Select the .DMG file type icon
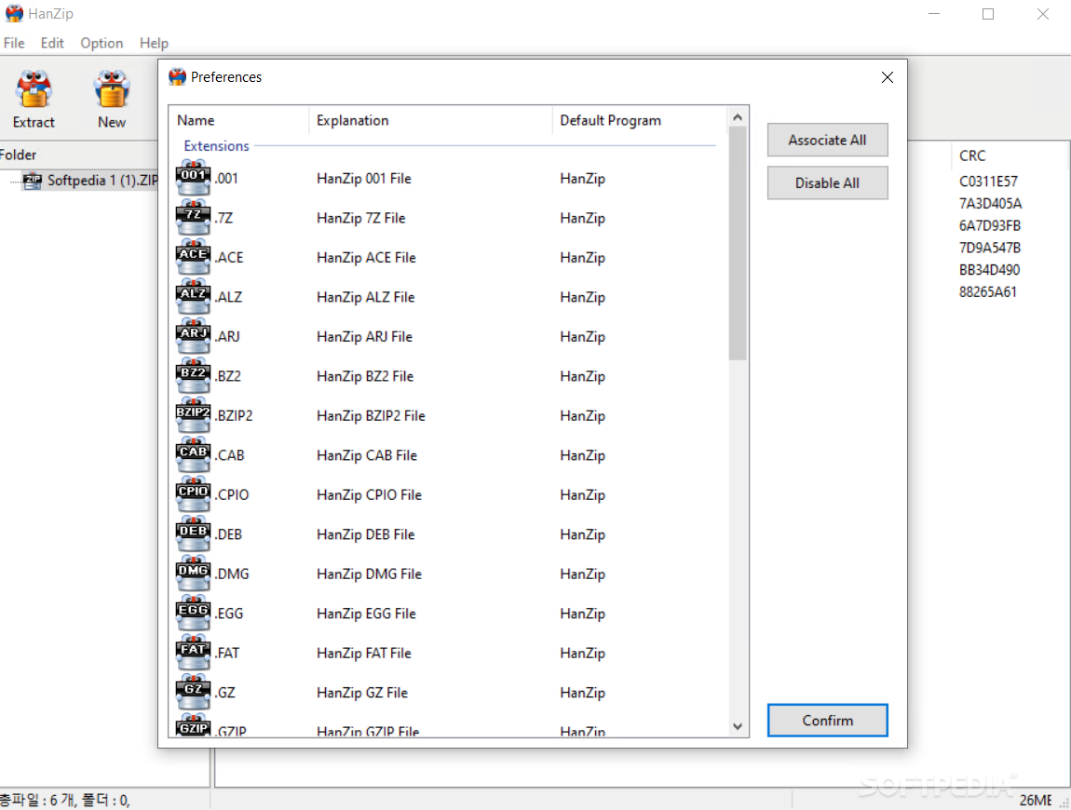The image size is (1071, 810). tap(194, 574)
